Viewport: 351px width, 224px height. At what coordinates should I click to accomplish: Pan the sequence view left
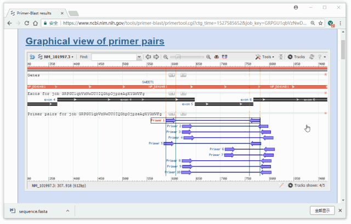click(x=148, y=57)
